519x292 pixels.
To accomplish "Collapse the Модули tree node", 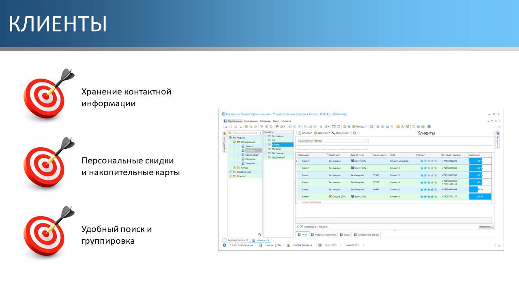I will pyautogui.click(x=230, y=137).
